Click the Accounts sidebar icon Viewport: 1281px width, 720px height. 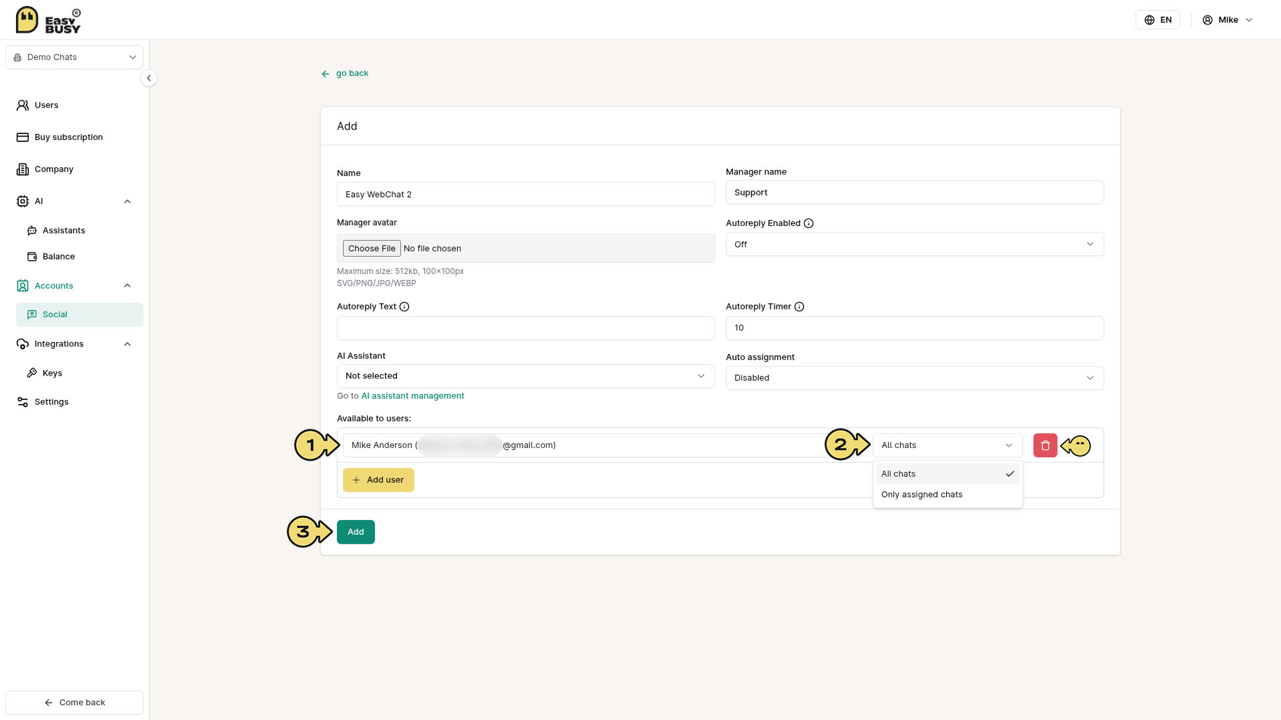(23, 286)
